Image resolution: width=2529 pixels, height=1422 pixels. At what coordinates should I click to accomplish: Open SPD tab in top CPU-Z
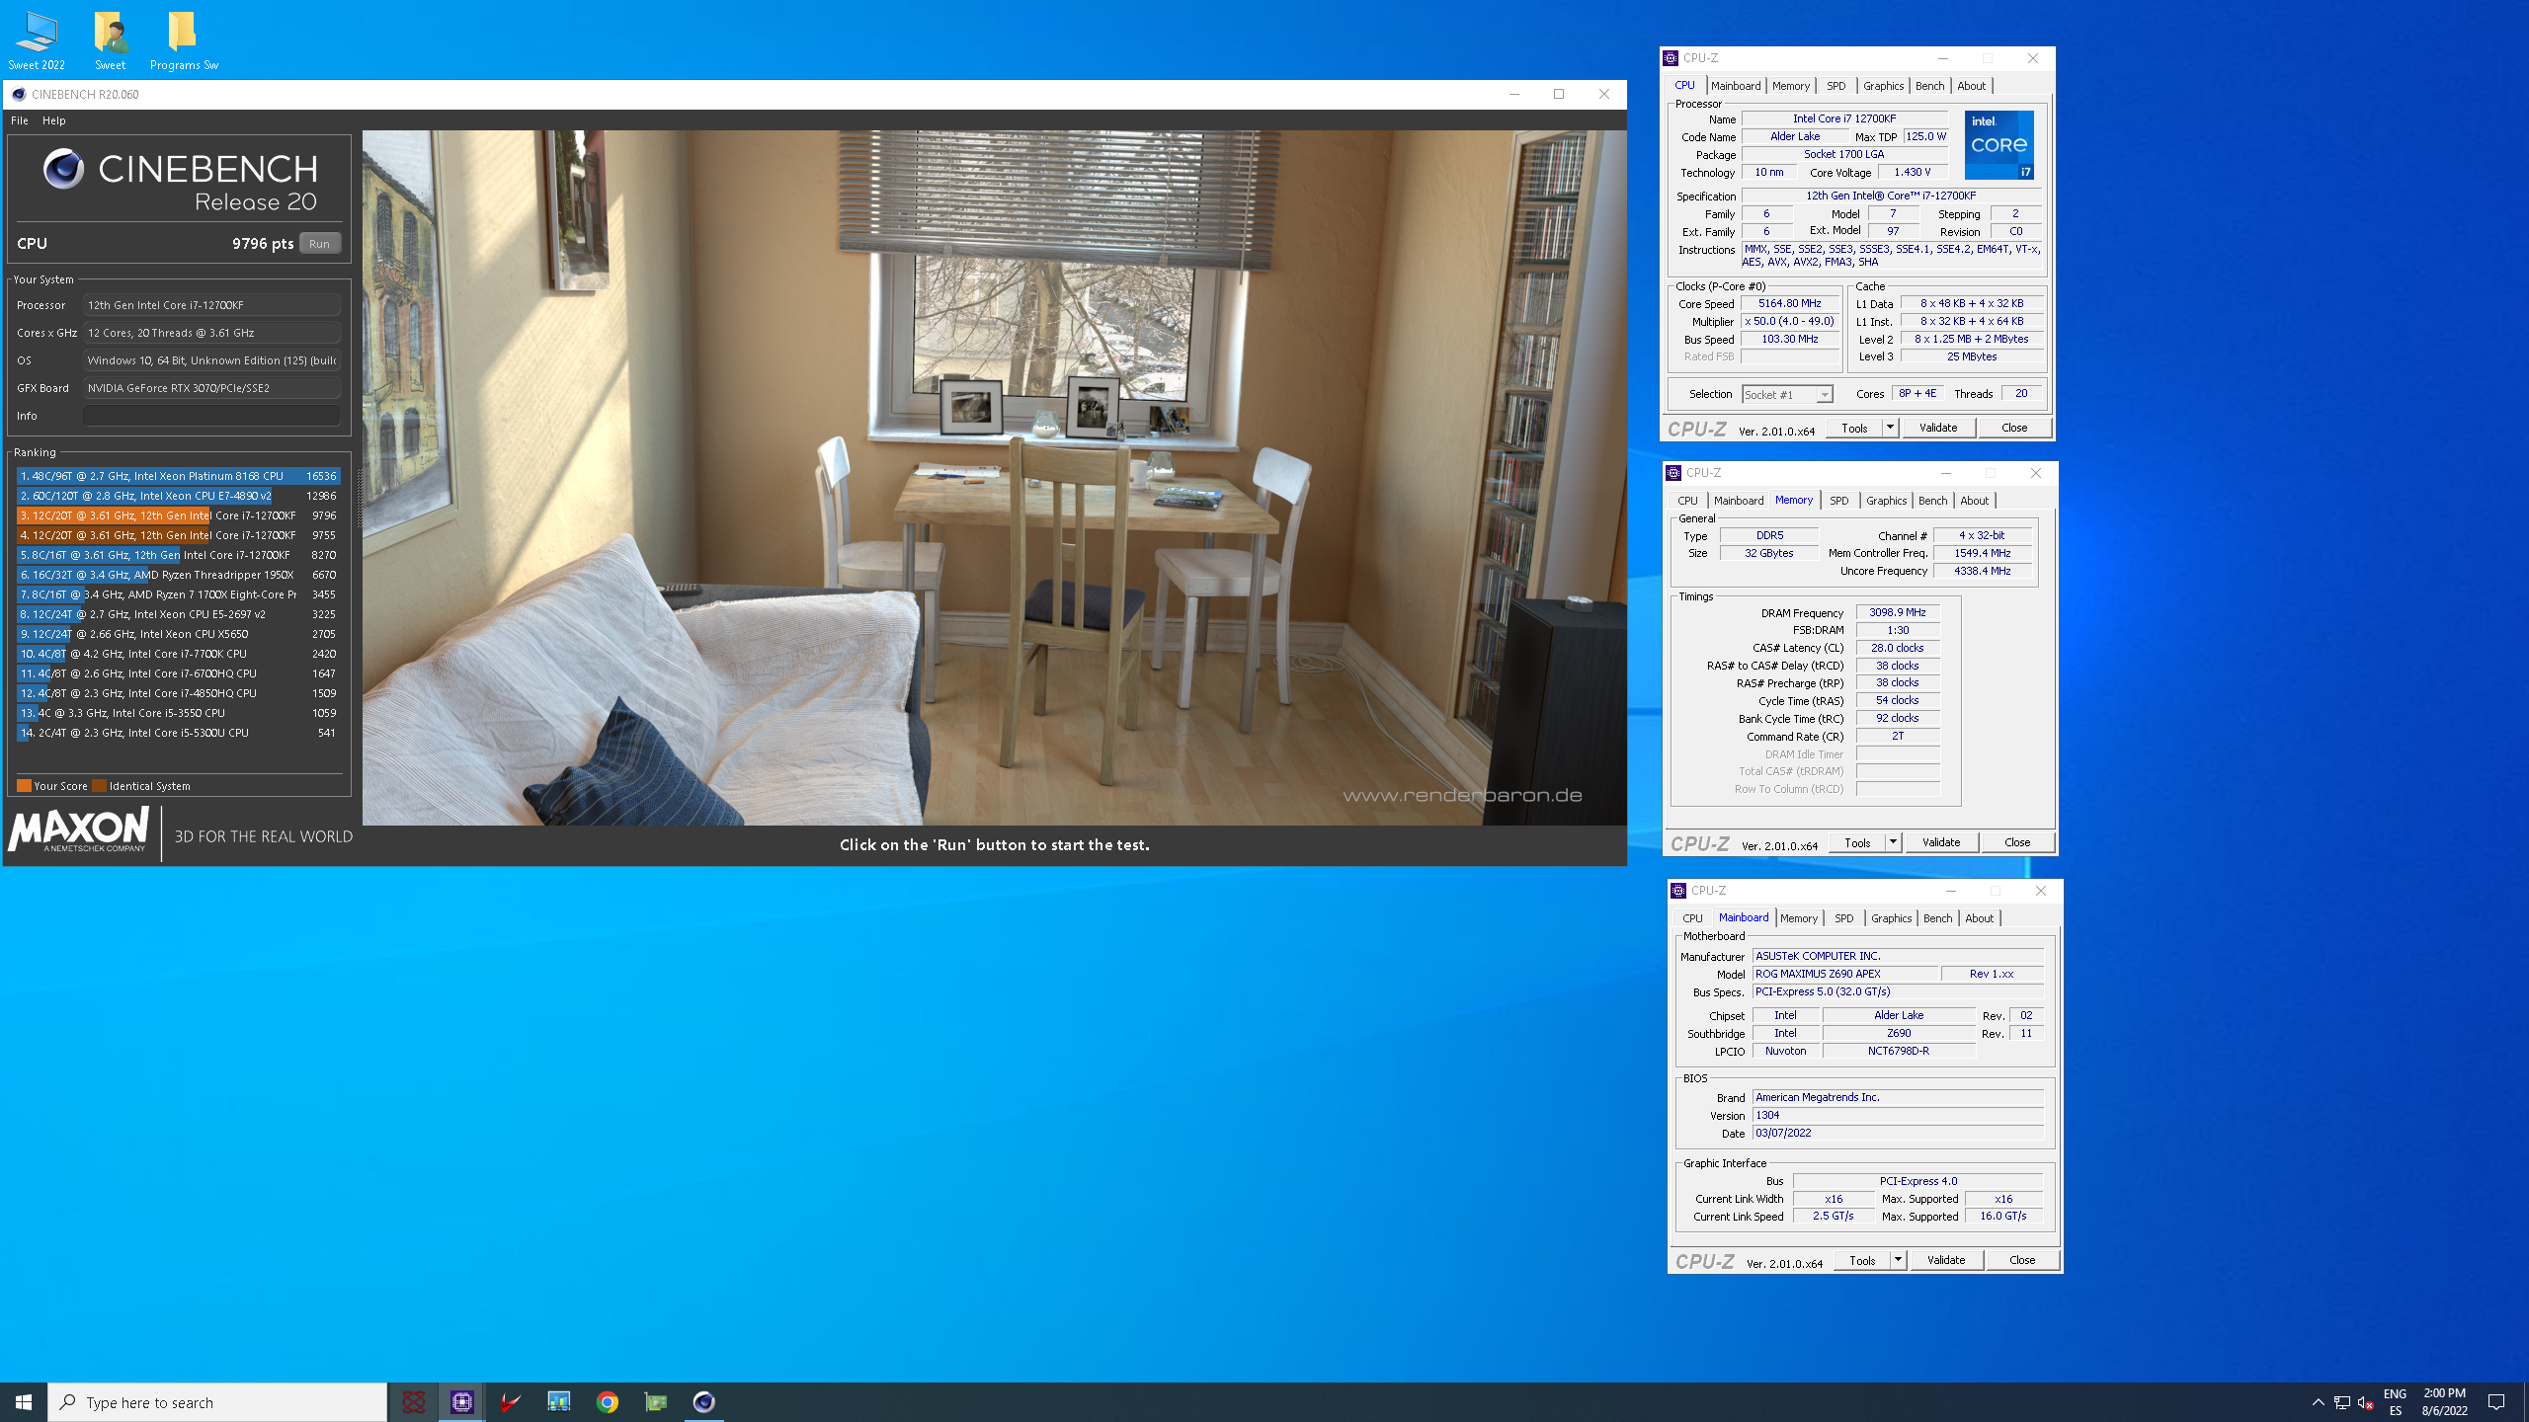[1836, 86]
